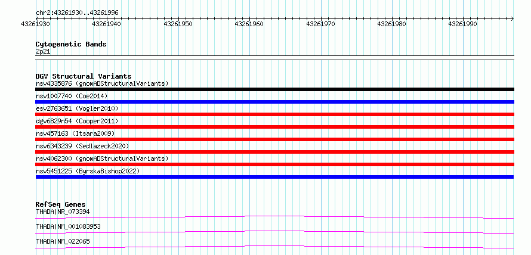Click the THADA|NR_073394 transcript label
Image resolution: width=531 pixels, height=255 pixels.
(x=63, y=212)
